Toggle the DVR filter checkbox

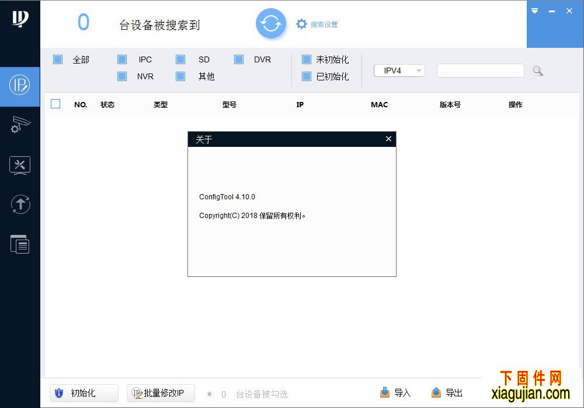[239, 59]
